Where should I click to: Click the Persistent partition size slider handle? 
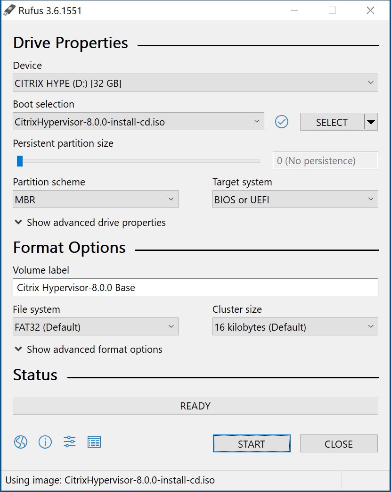(x=20, y=161)
